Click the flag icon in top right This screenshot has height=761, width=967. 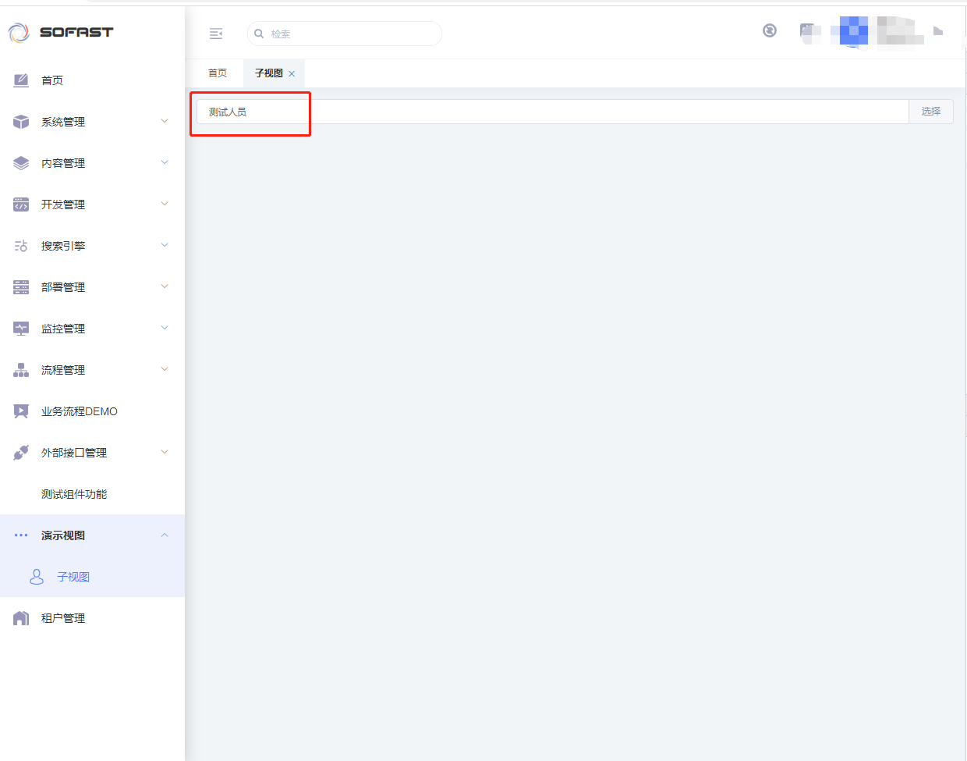(x=938, y=31)
